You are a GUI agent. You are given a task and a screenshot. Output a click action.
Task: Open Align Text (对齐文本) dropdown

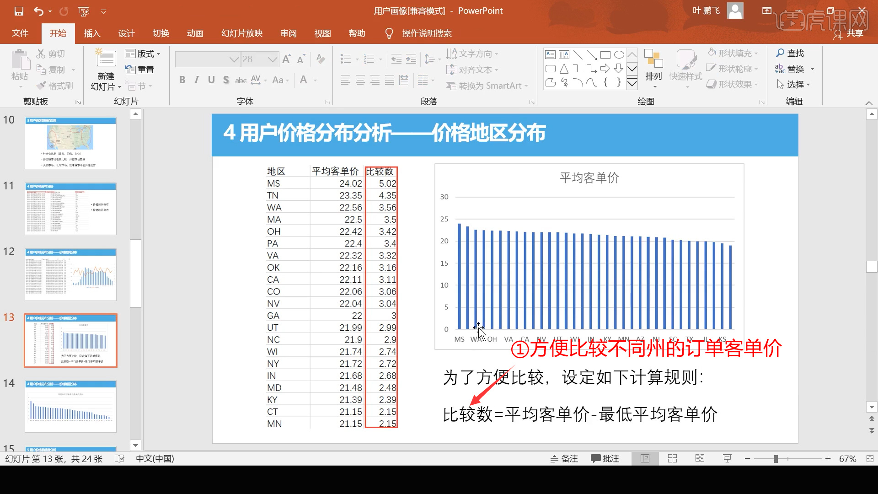point(472,70)
